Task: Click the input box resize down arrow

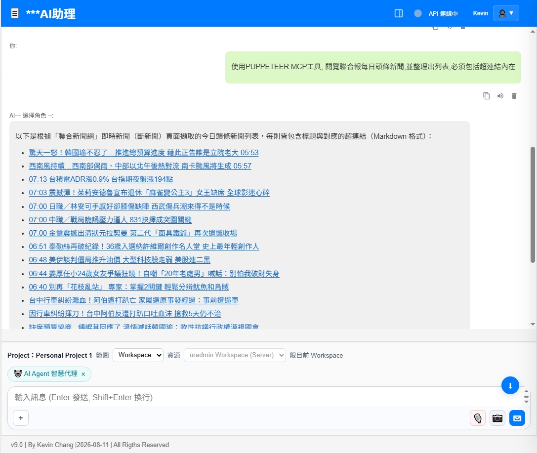Action: (526, 402)
